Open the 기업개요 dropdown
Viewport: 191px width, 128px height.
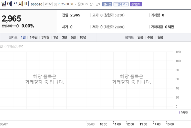[121, 4]
